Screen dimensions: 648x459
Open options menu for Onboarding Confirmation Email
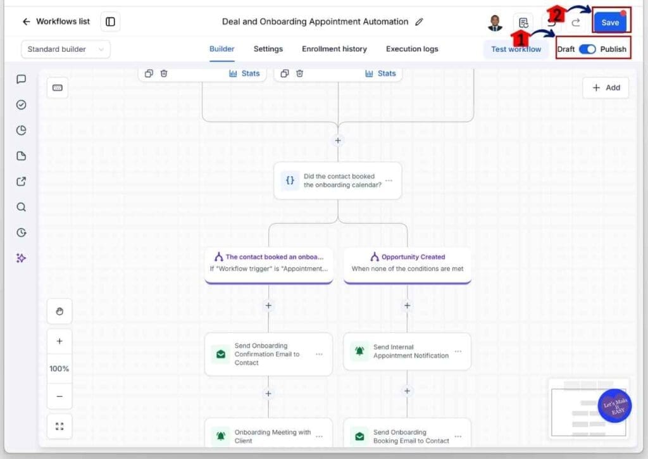click(x=319, y=354)
